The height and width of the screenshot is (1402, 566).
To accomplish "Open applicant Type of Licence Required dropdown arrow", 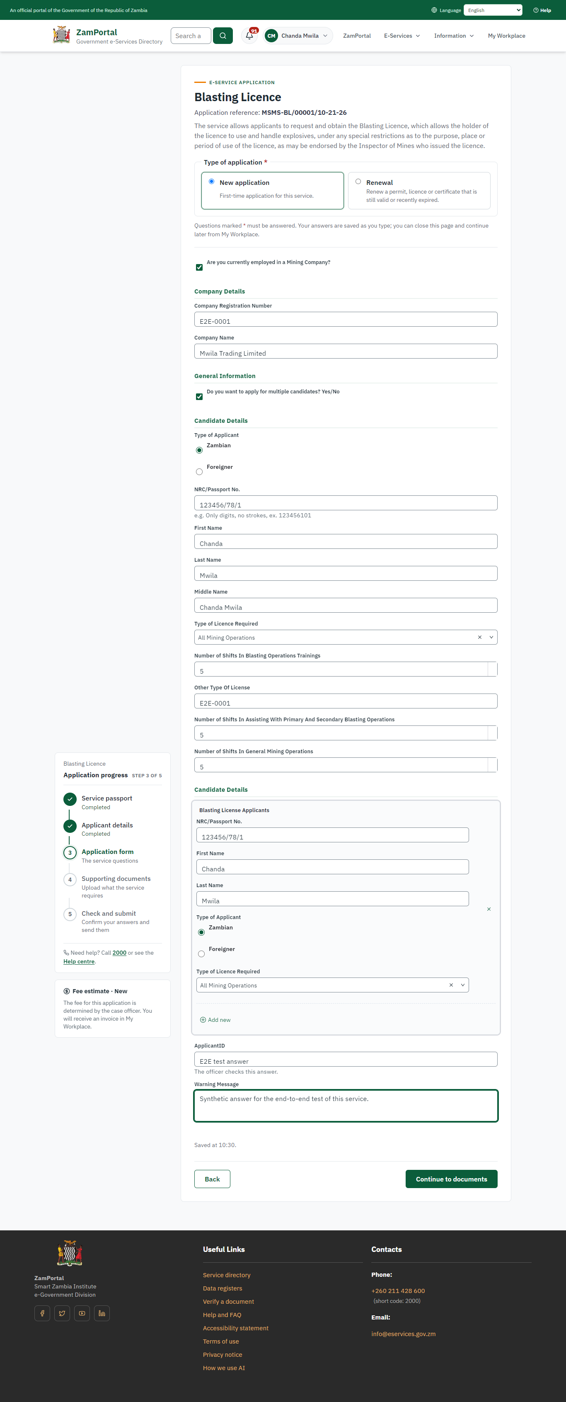I will click(462, 985).
